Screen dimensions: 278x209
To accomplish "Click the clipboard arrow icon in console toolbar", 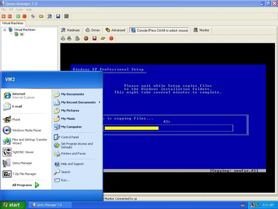I will click(77, 38).
